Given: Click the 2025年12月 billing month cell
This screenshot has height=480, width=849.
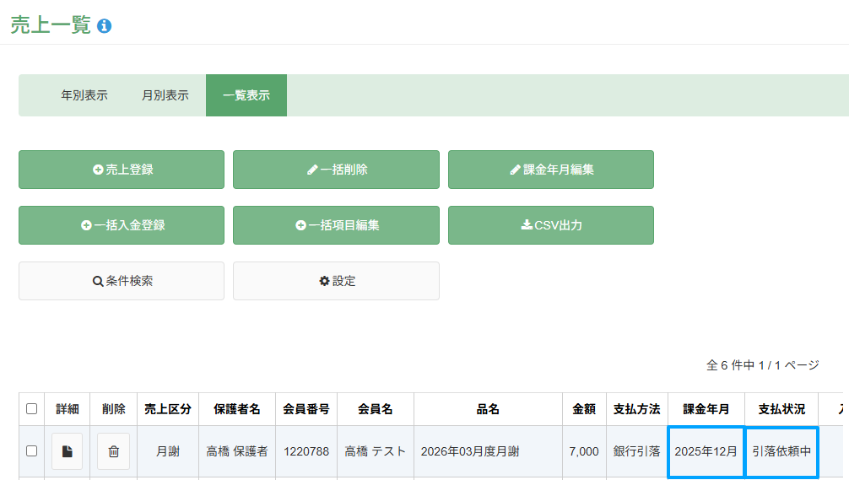Looking at the screenshot, I should [x=706, y=451].
